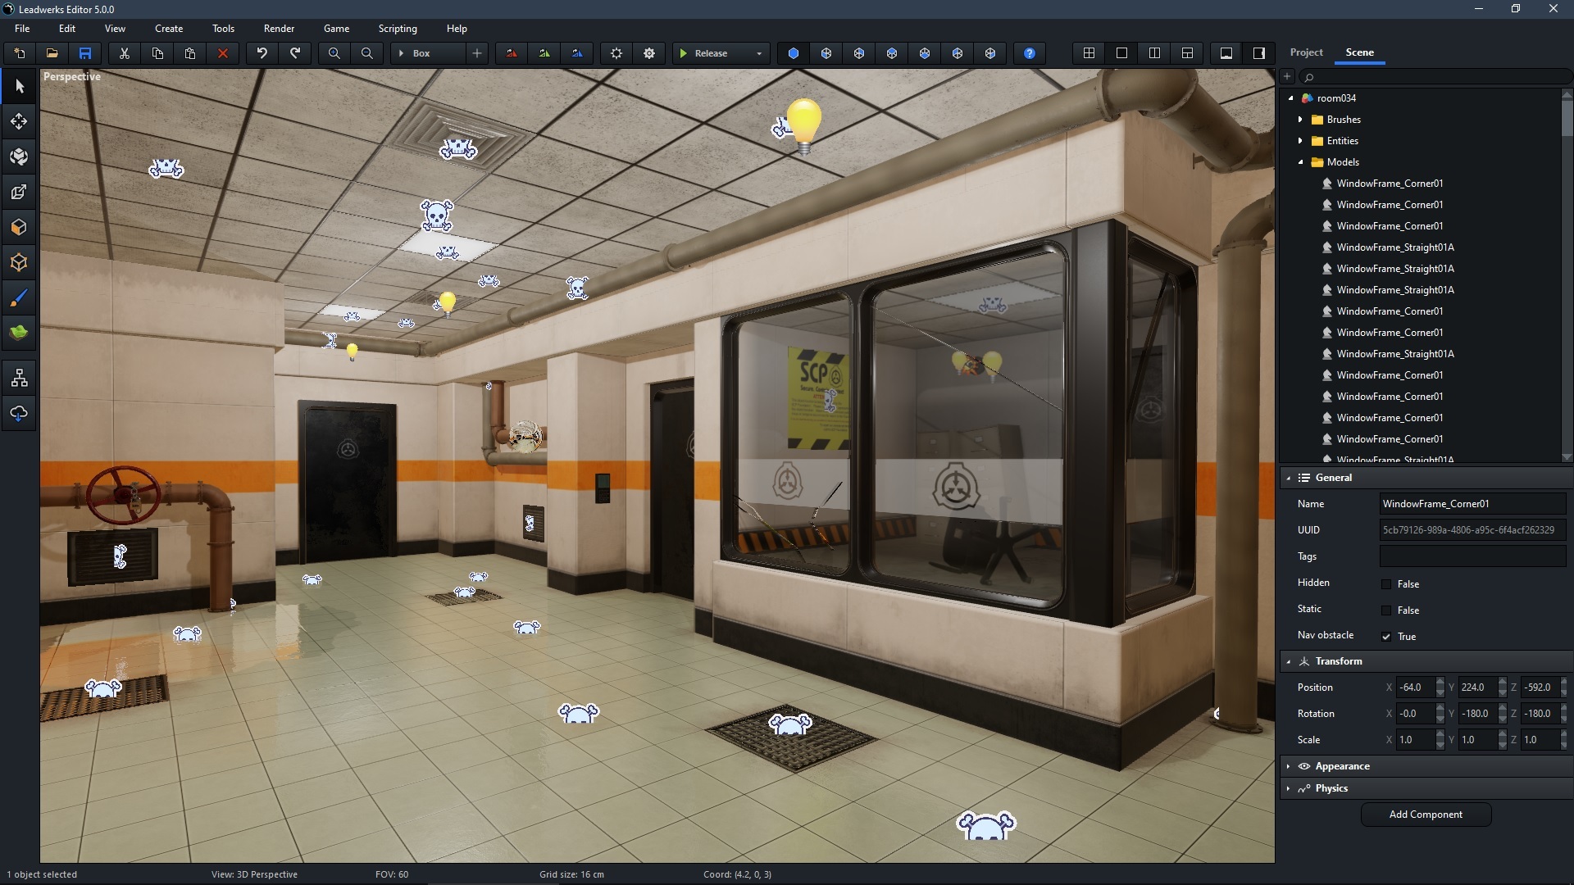
Task: Open the Release build configuration dropdown
Action: [759, 53]
